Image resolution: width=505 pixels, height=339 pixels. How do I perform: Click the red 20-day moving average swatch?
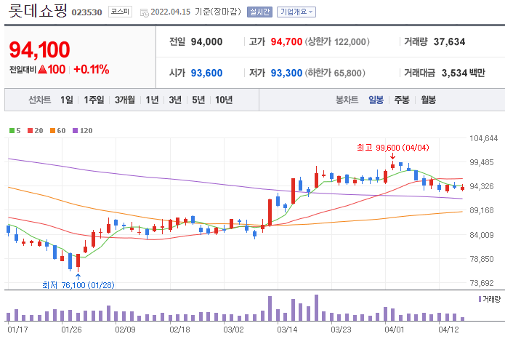point(31,131)
